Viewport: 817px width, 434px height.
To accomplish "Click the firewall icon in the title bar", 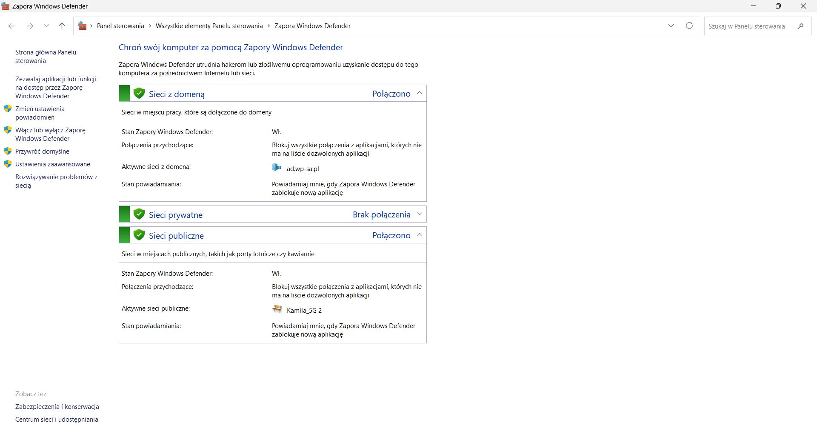I will pyautogui.click(x=6, y=6).
